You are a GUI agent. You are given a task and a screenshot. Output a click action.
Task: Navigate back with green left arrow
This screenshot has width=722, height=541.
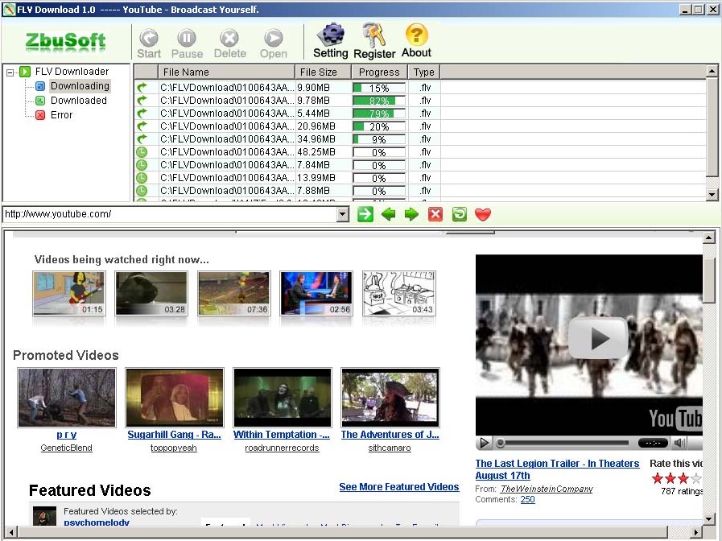coord(389,214)
